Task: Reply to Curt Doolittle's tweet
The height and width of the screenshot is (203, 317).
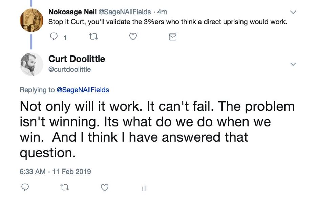Action: tap(25, 187)
